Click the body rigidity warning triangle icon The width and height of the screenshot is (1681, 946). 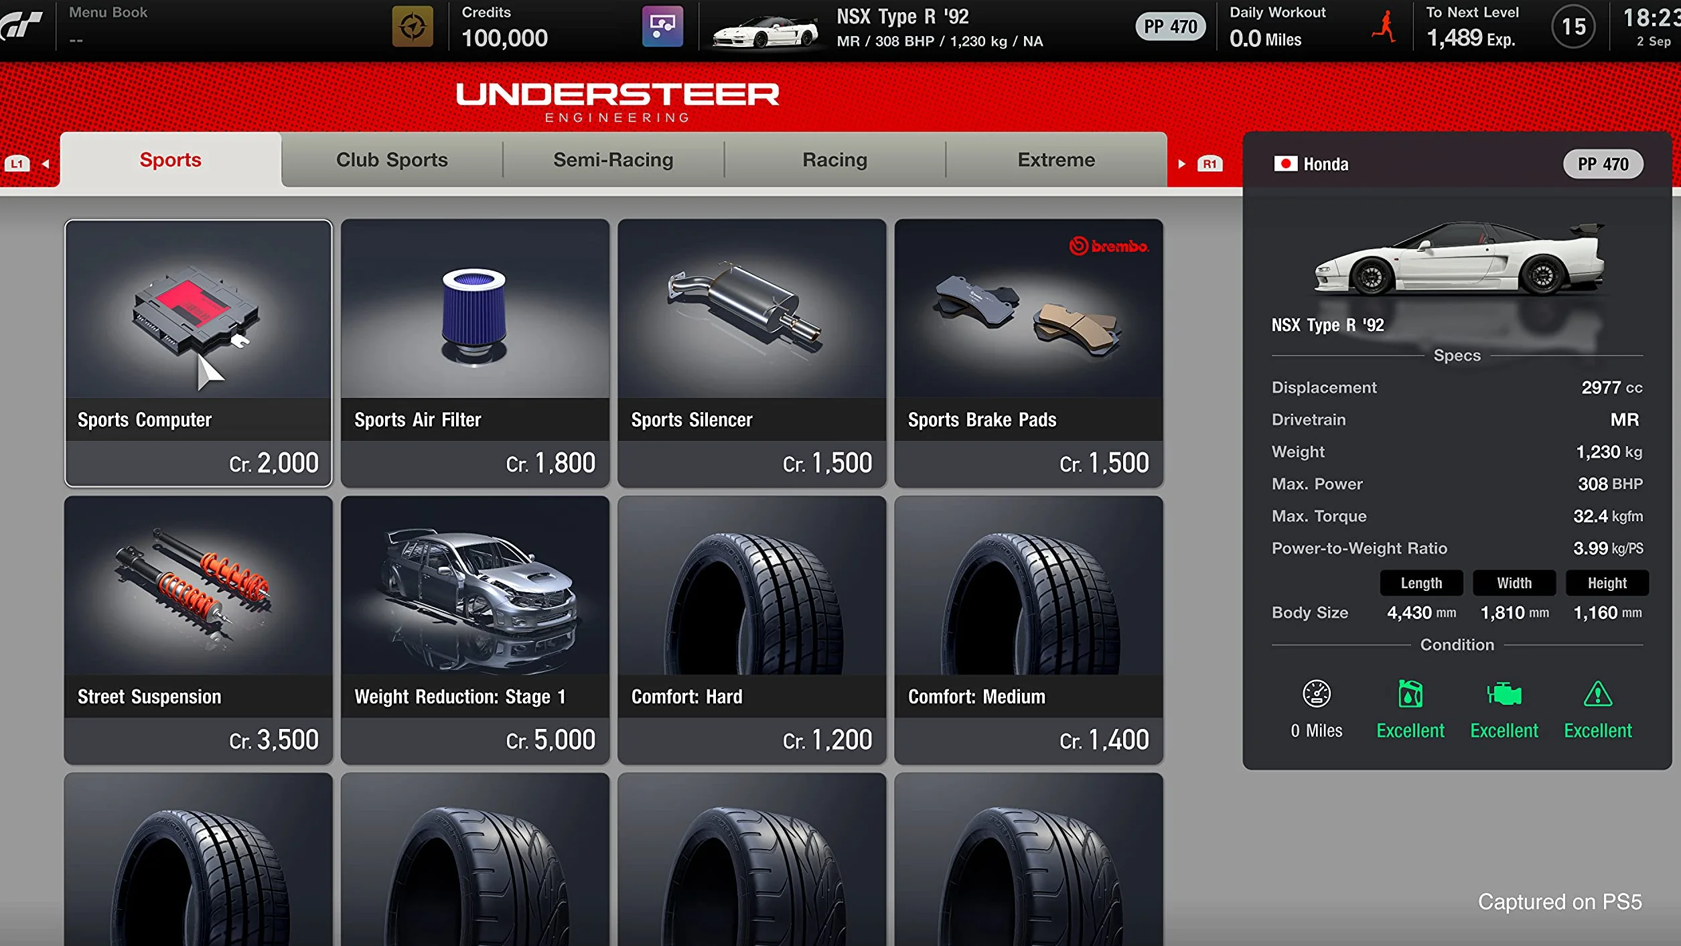[x=1598, y=694]
